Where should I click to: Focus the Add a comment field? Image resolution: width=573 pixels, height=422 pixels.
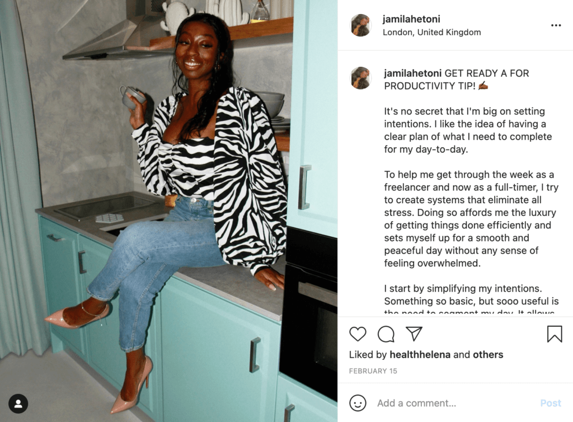click(455, 403)
